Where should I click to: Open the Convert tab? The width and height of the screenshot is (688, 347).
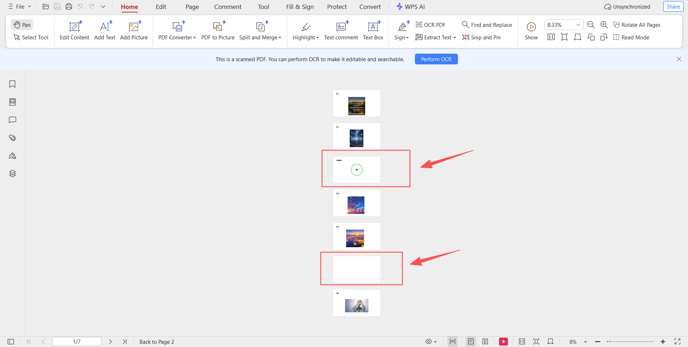coord(370,7)
